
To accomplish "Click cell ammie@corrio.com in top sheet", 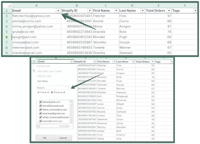I will click(x=36, y=21).
